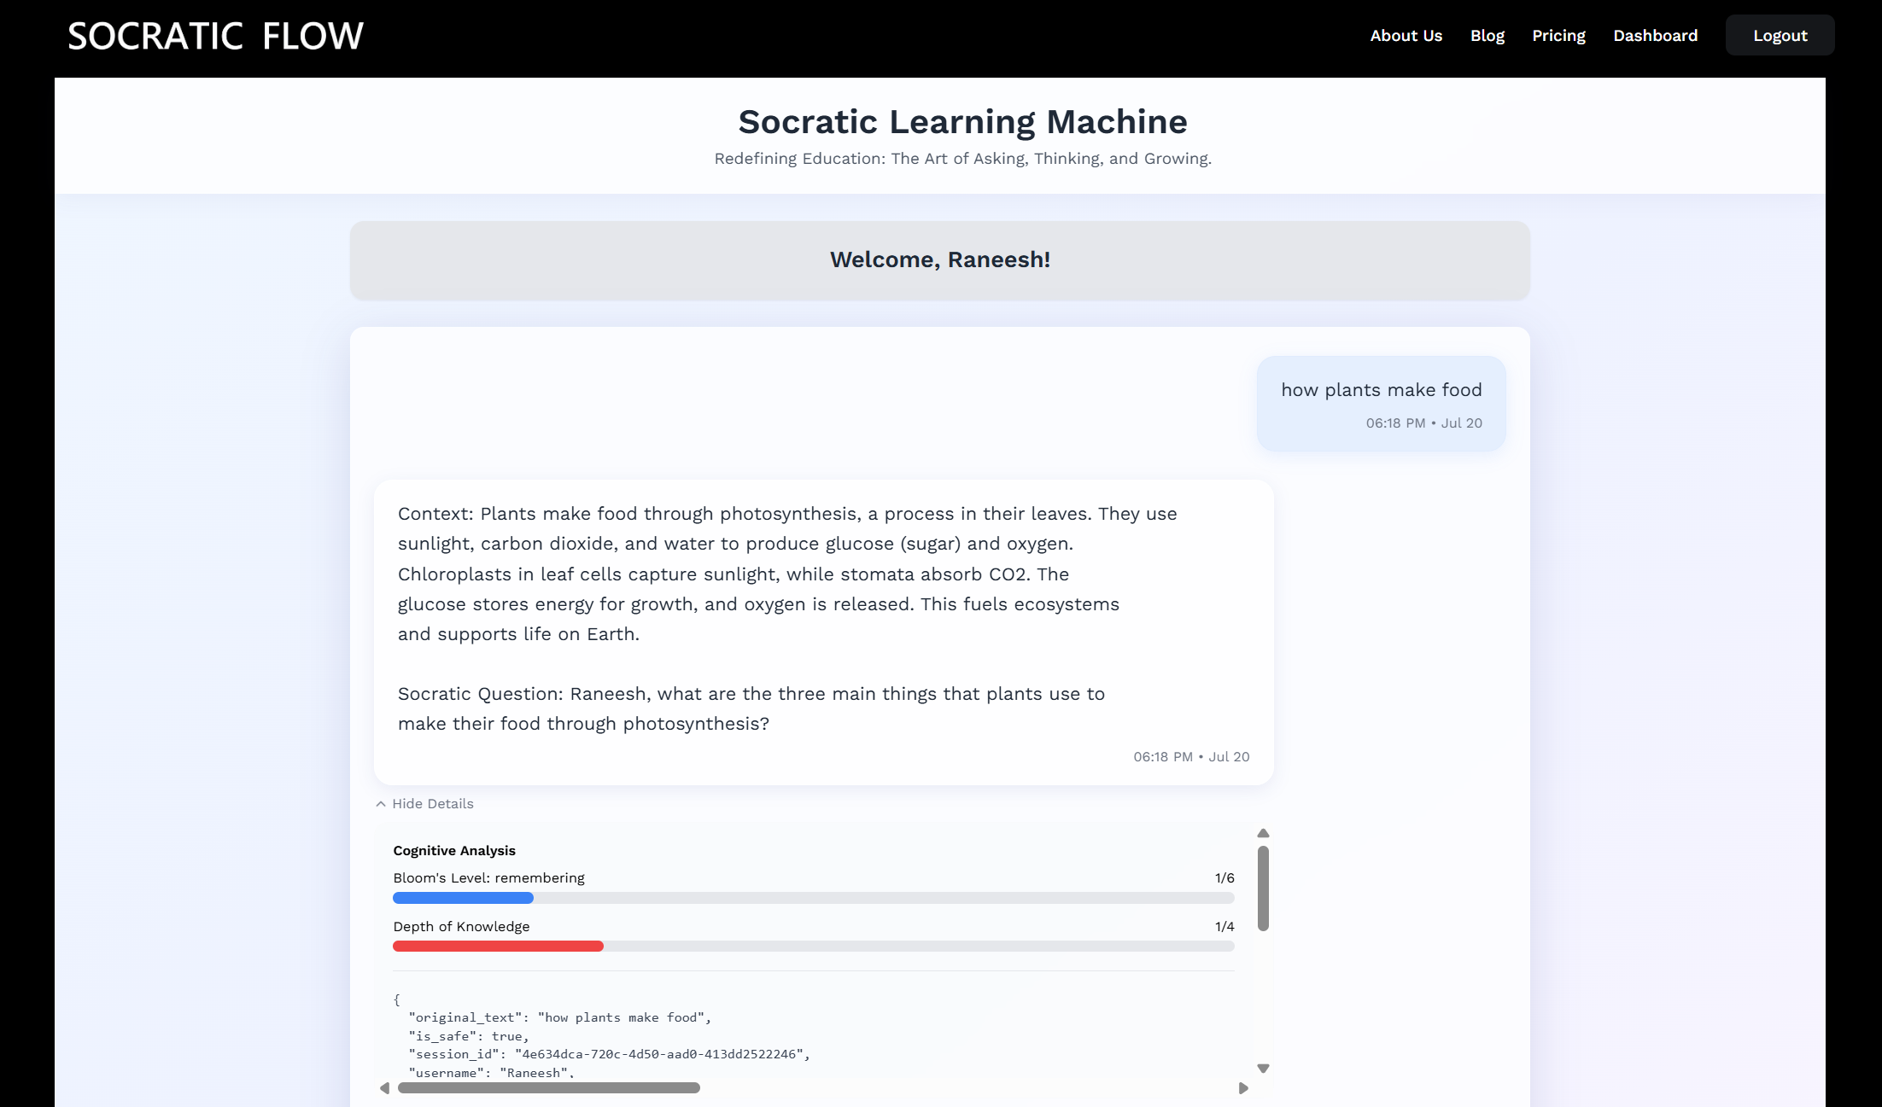
Task: Click the user message timestamp 06:18 PM
Action: coord(1423,423)
